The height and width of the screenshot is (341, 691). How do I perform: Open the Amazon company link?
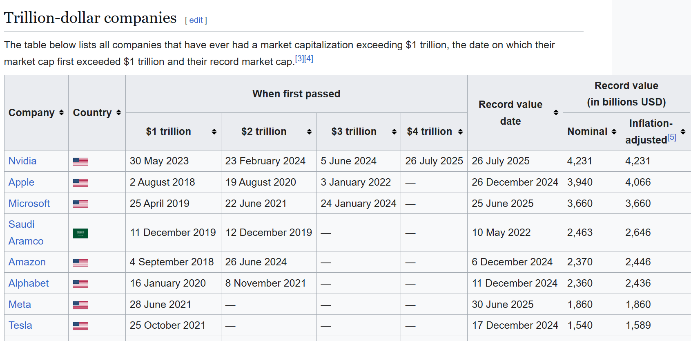(x=27, y=262)
